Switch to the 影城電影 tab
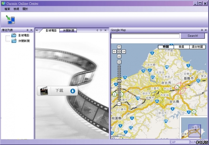 coord(51,30)
